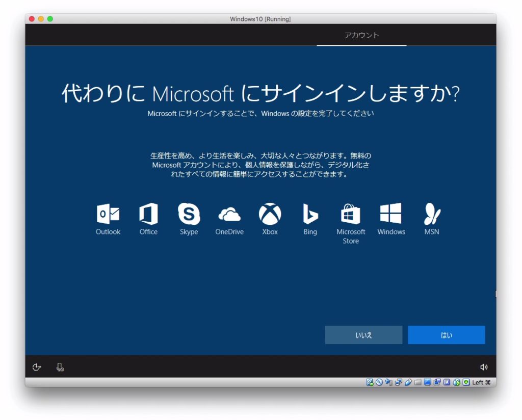Open VirtualBox USB devices icon
Viewport: 522px width, 420px height.
(408, 382)
